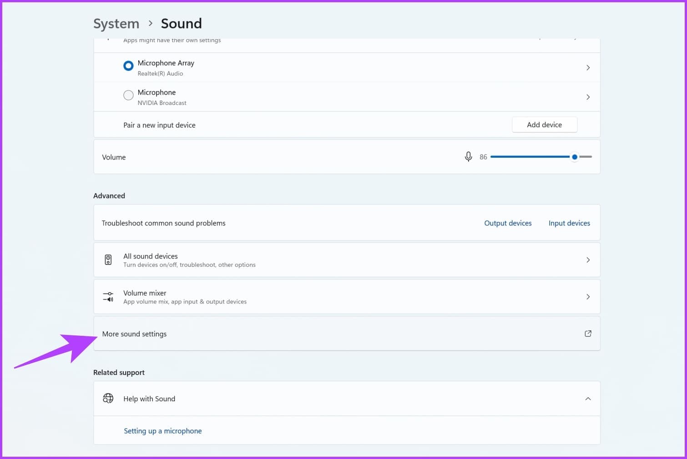Open Microphone Array properties via its chevron
The height and width of the screenshot is (459, 687).
588,68
